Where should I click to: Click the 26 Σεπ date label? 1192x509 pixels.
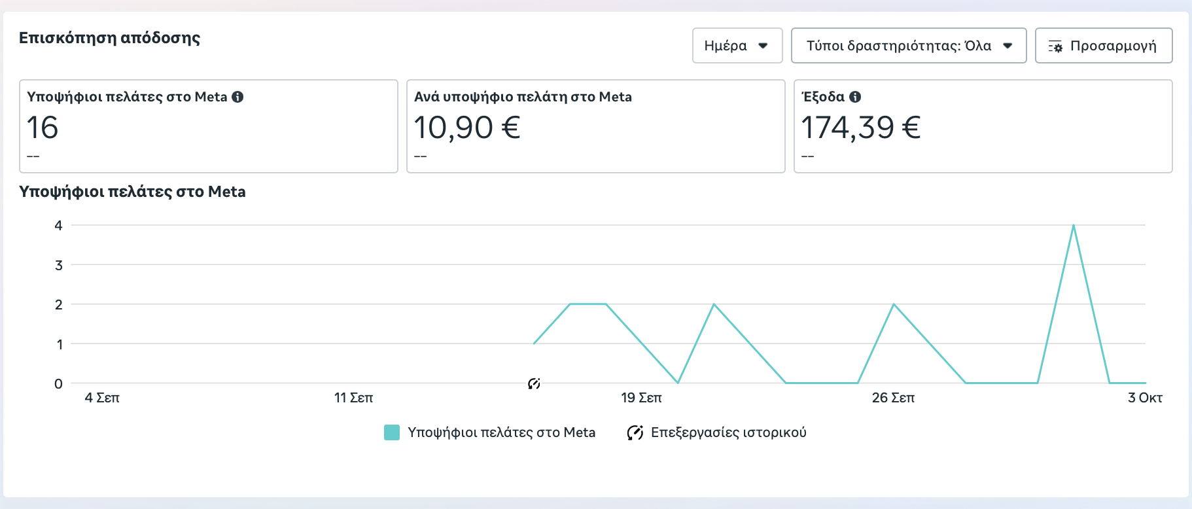tap(893, 398)
